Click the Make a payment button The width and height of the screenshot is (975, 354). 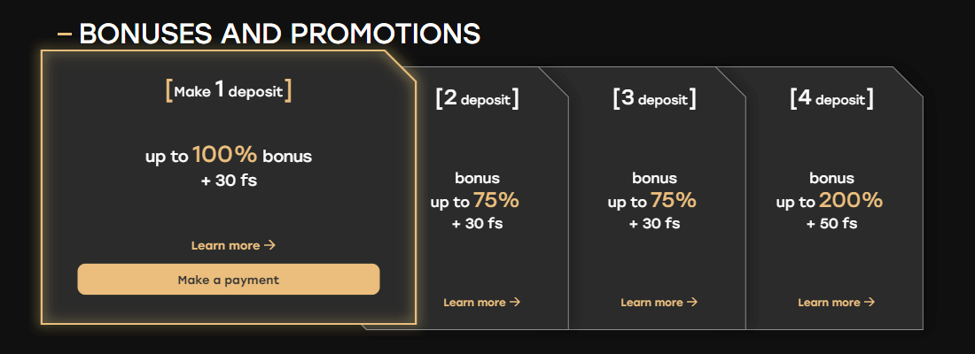tap(228, 280)
